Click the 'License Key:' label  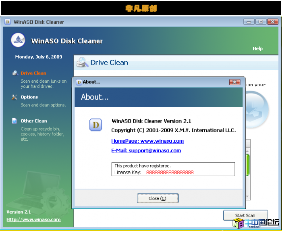click(x=128, y=173)
